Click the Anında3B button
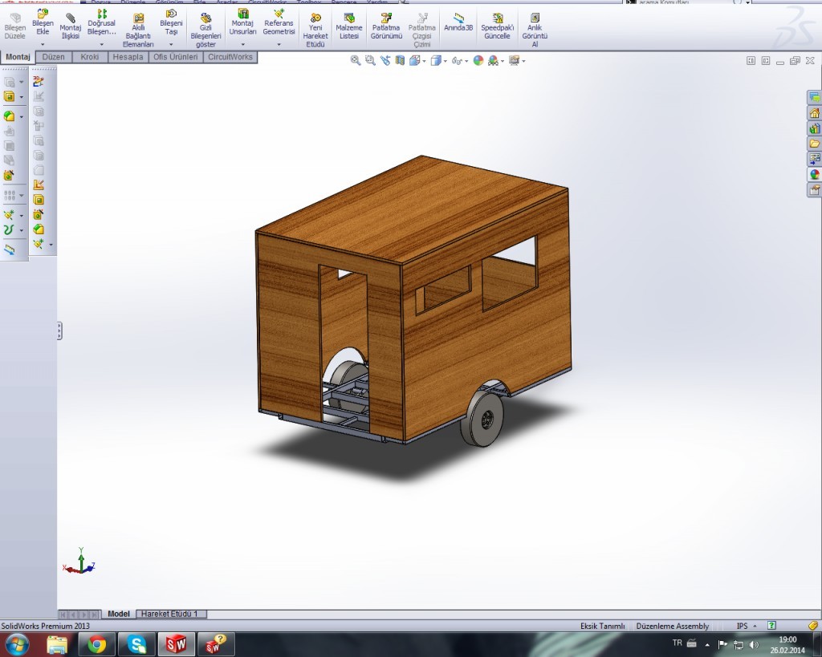822x657 pixels. point(458,18)
